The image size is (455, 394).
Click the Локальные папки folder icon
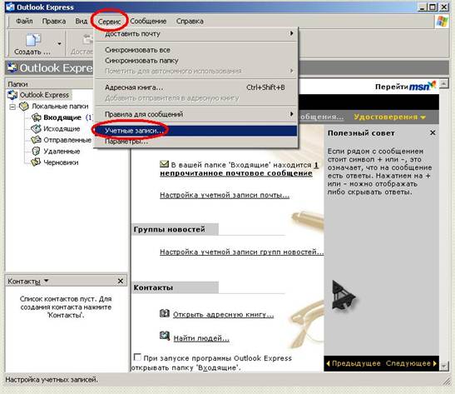(24, 107)
